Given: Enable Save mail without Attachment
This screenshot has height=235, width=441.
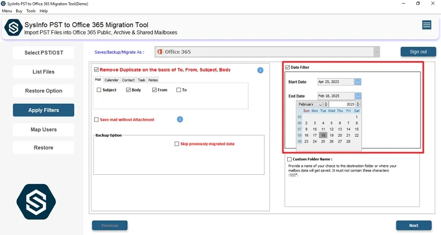Looking at the screenshot, I should 96,120.
